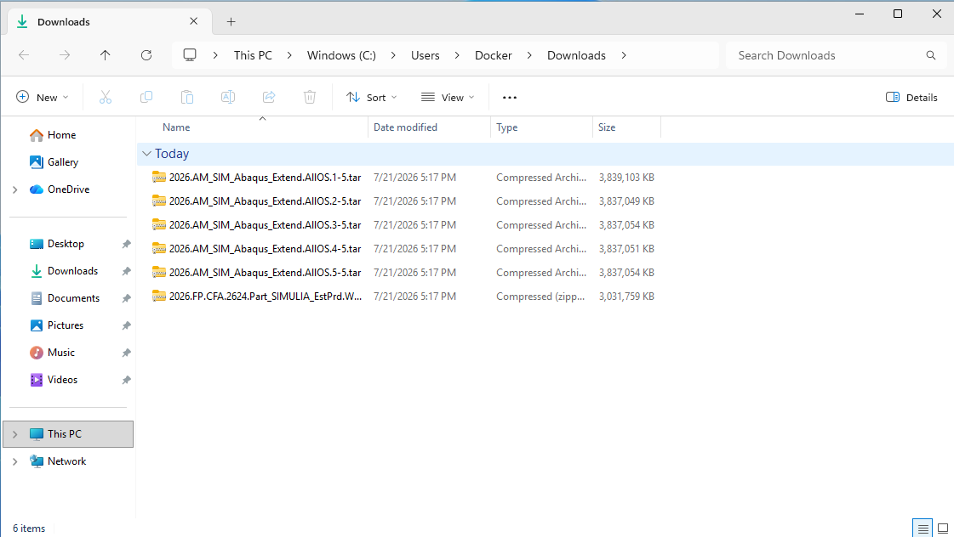Go up one folder level arrow
This screenshot has width=954, height=537.
coord(106,55)
